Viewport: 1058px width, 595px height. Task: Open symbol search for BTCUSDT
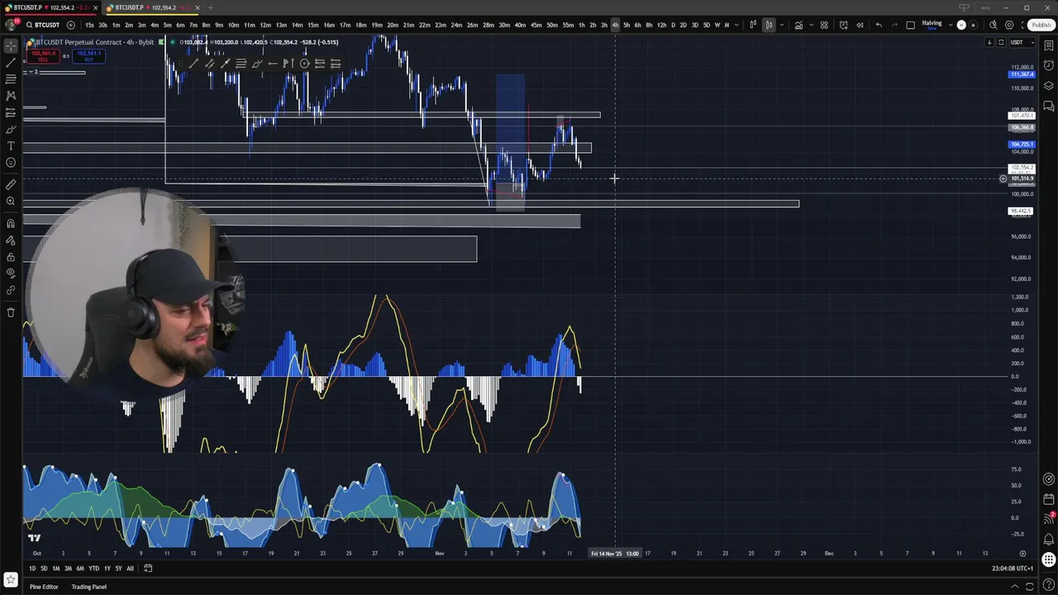tap(43, 25)
